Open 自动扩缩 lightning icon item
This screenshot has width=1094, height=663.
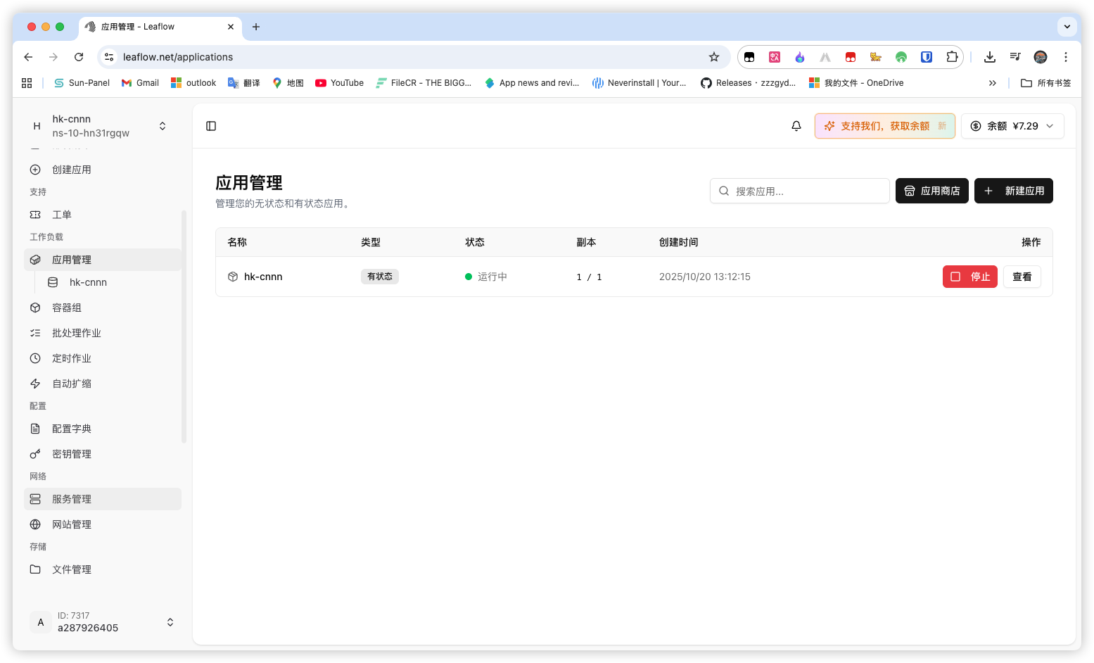click(35, 384)
